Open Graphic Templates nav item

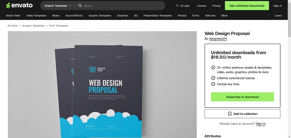(100, 16)
